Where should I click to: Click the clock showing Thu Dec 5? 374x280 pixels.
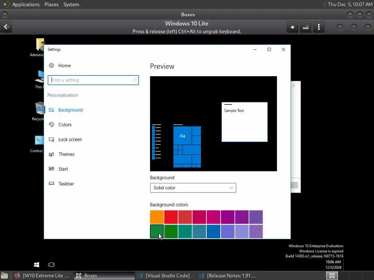(350, 4)
